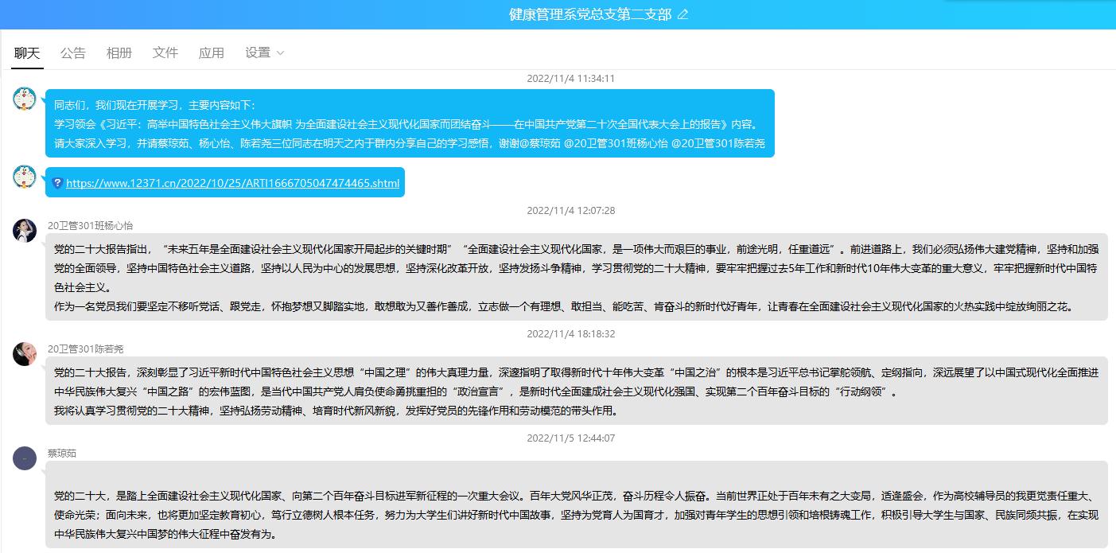This screenshot has width=1116, height=553.
Task: Click the sender name 20卫管301班杨心怡
Action: click(90, 226)
